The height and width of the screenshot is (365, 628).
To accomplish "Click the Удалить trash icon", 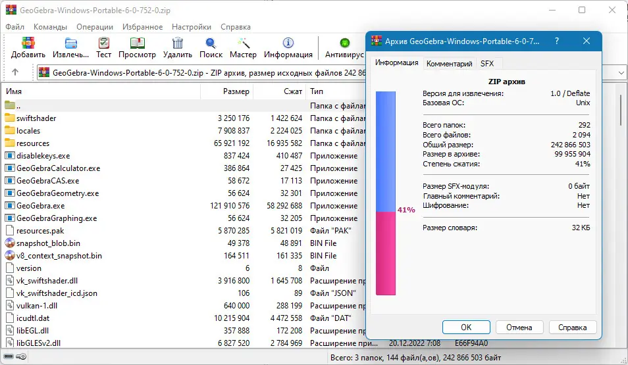I will (x=178, y=43).
